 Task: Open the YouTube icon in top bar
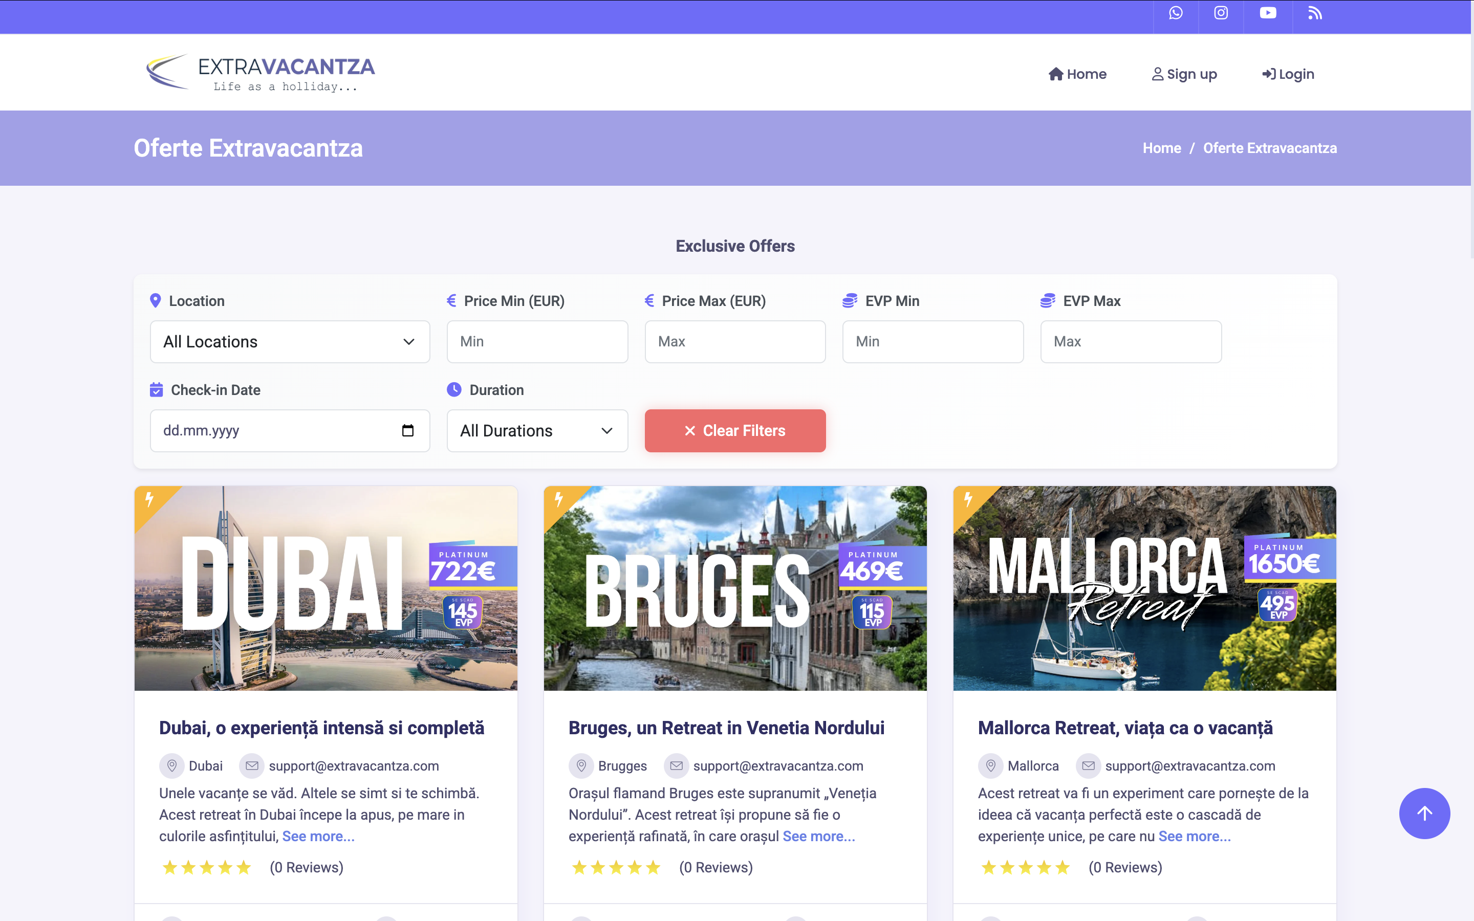point(1268,13)
